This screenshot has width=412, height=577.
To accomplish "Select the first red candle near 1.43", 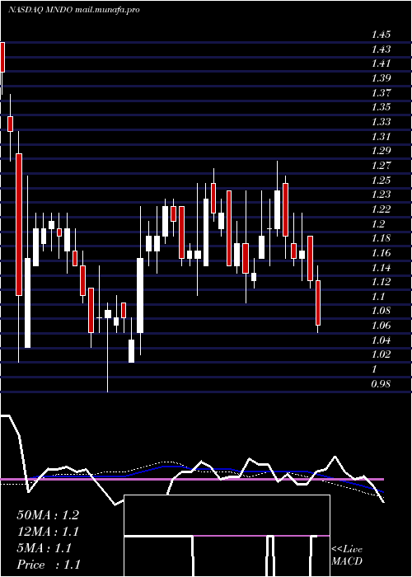I will click(x=2, y=57).
